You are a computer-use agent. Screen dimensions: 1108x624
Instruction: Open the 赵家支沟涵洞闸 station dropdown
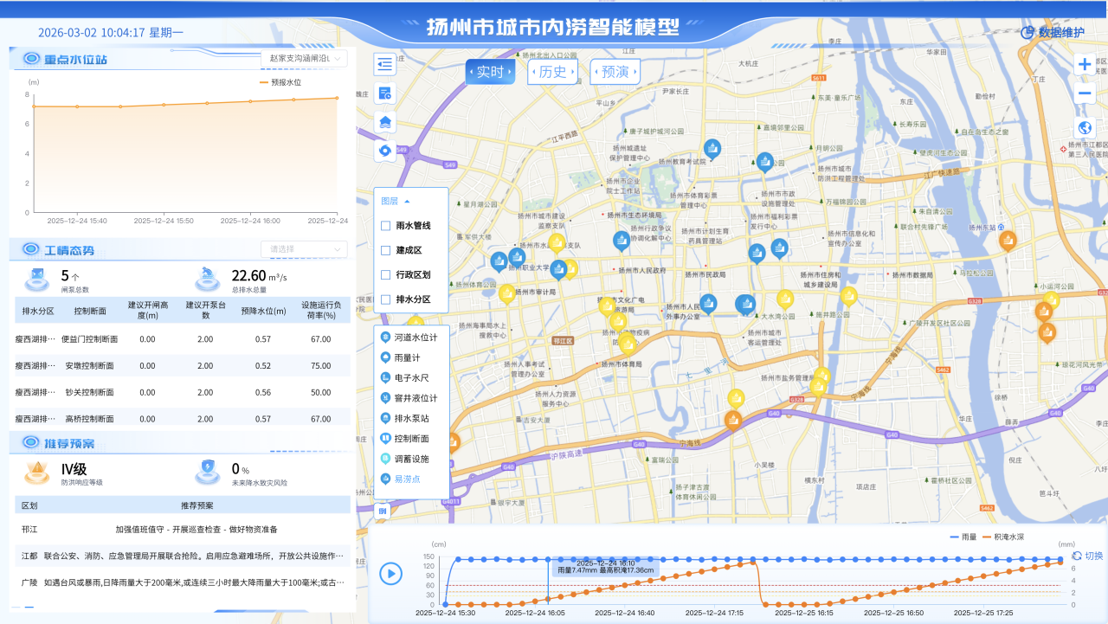[x=305, y=58]
